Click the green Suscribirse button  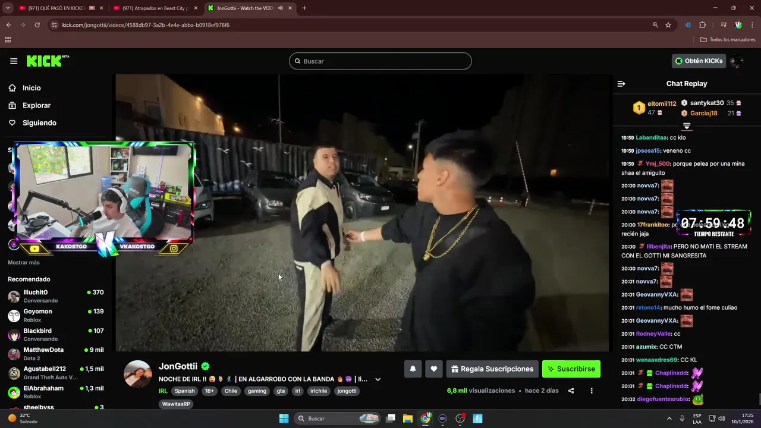tap(571, 369)
